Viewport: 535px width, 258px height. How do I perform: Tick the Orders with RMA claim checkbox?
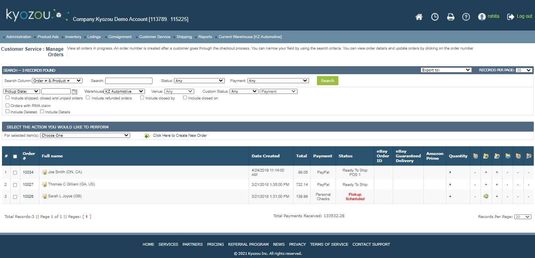coord(8,106)
